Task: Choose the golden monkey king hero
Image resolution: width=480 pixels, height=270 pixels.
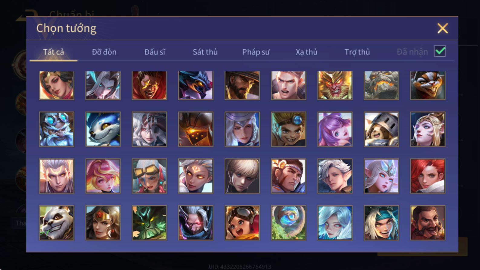Action: pos(335,85)
